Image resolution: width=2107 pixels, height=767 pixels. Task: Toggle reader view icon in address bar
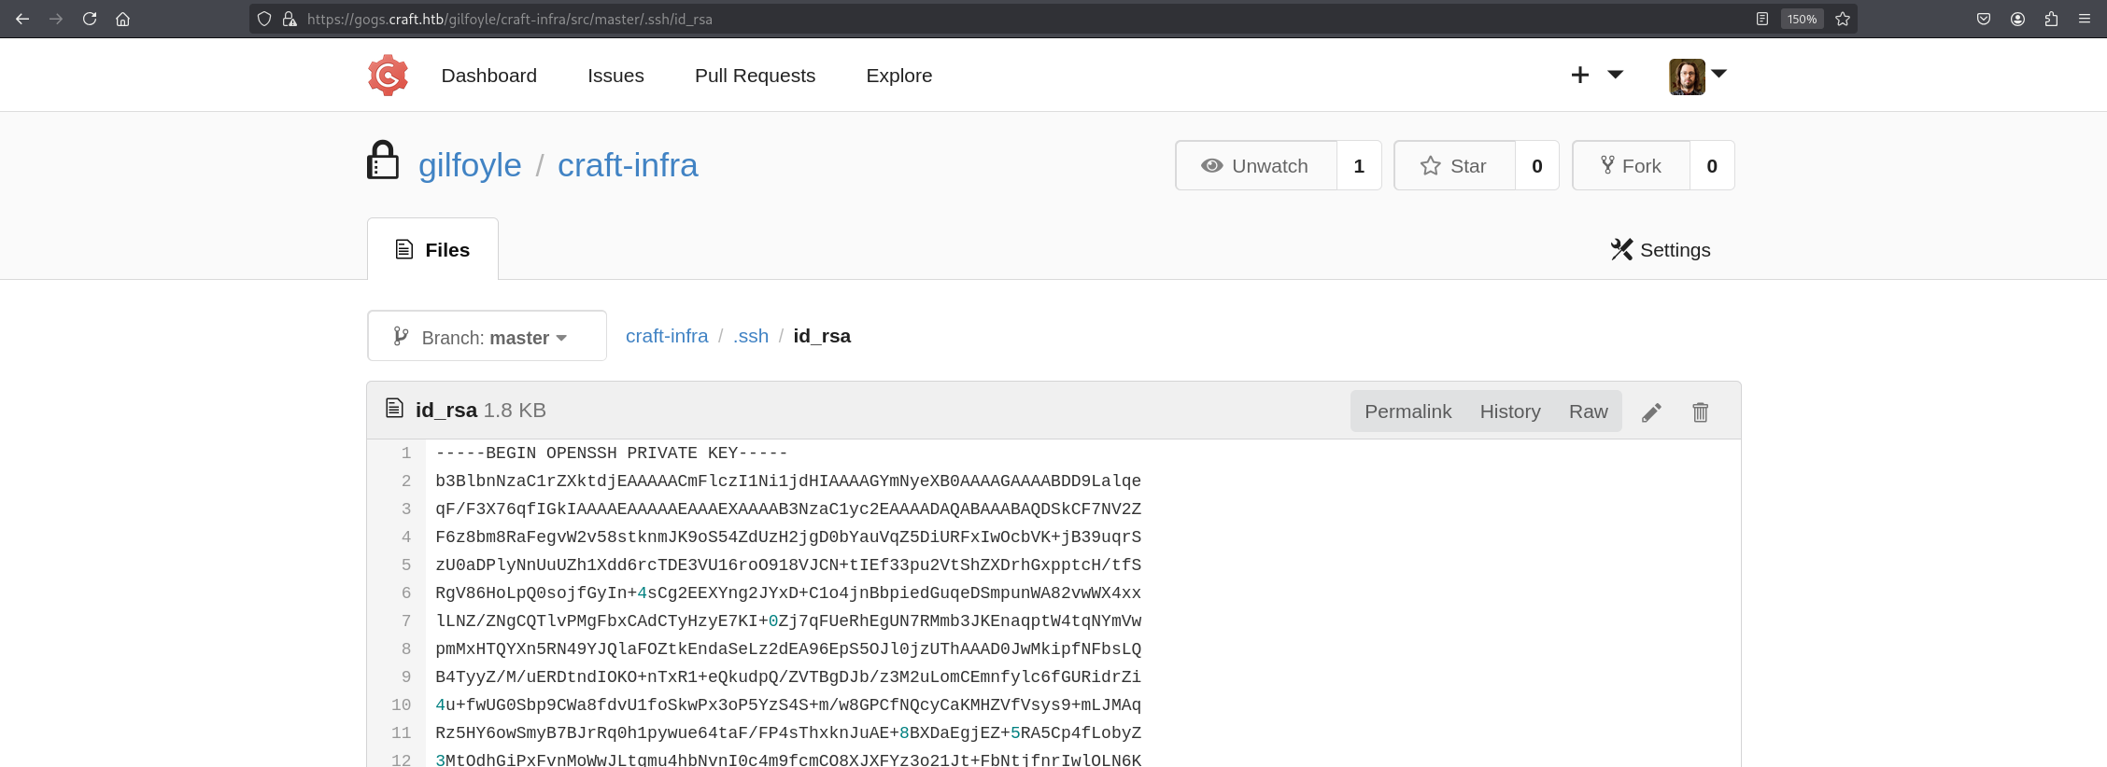(1762, 19)
